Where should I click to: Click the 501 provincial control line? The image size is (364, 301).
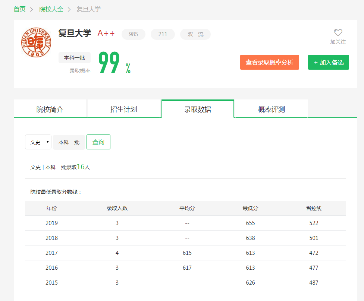[314, 238]
